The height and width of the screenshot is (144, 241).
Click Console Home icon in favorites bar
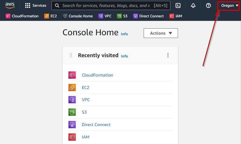tap(65, 16)
